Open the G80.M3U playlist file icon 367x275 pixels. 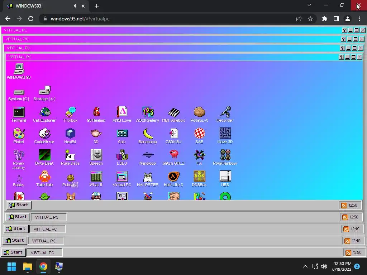click(173, 136)
